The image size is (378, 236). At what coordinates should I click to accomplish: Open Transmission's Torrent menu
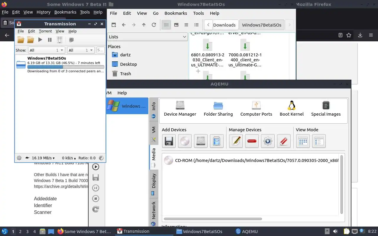point(45,31)
